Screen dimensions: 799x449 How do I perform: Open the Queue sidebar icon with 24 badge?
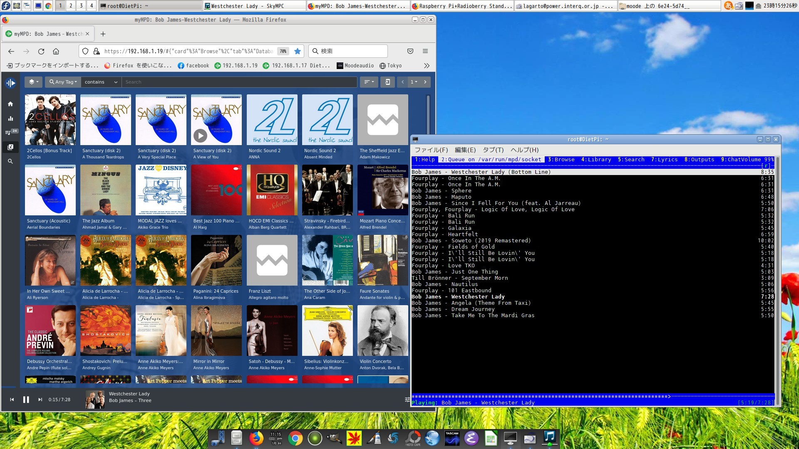point(9,133)
